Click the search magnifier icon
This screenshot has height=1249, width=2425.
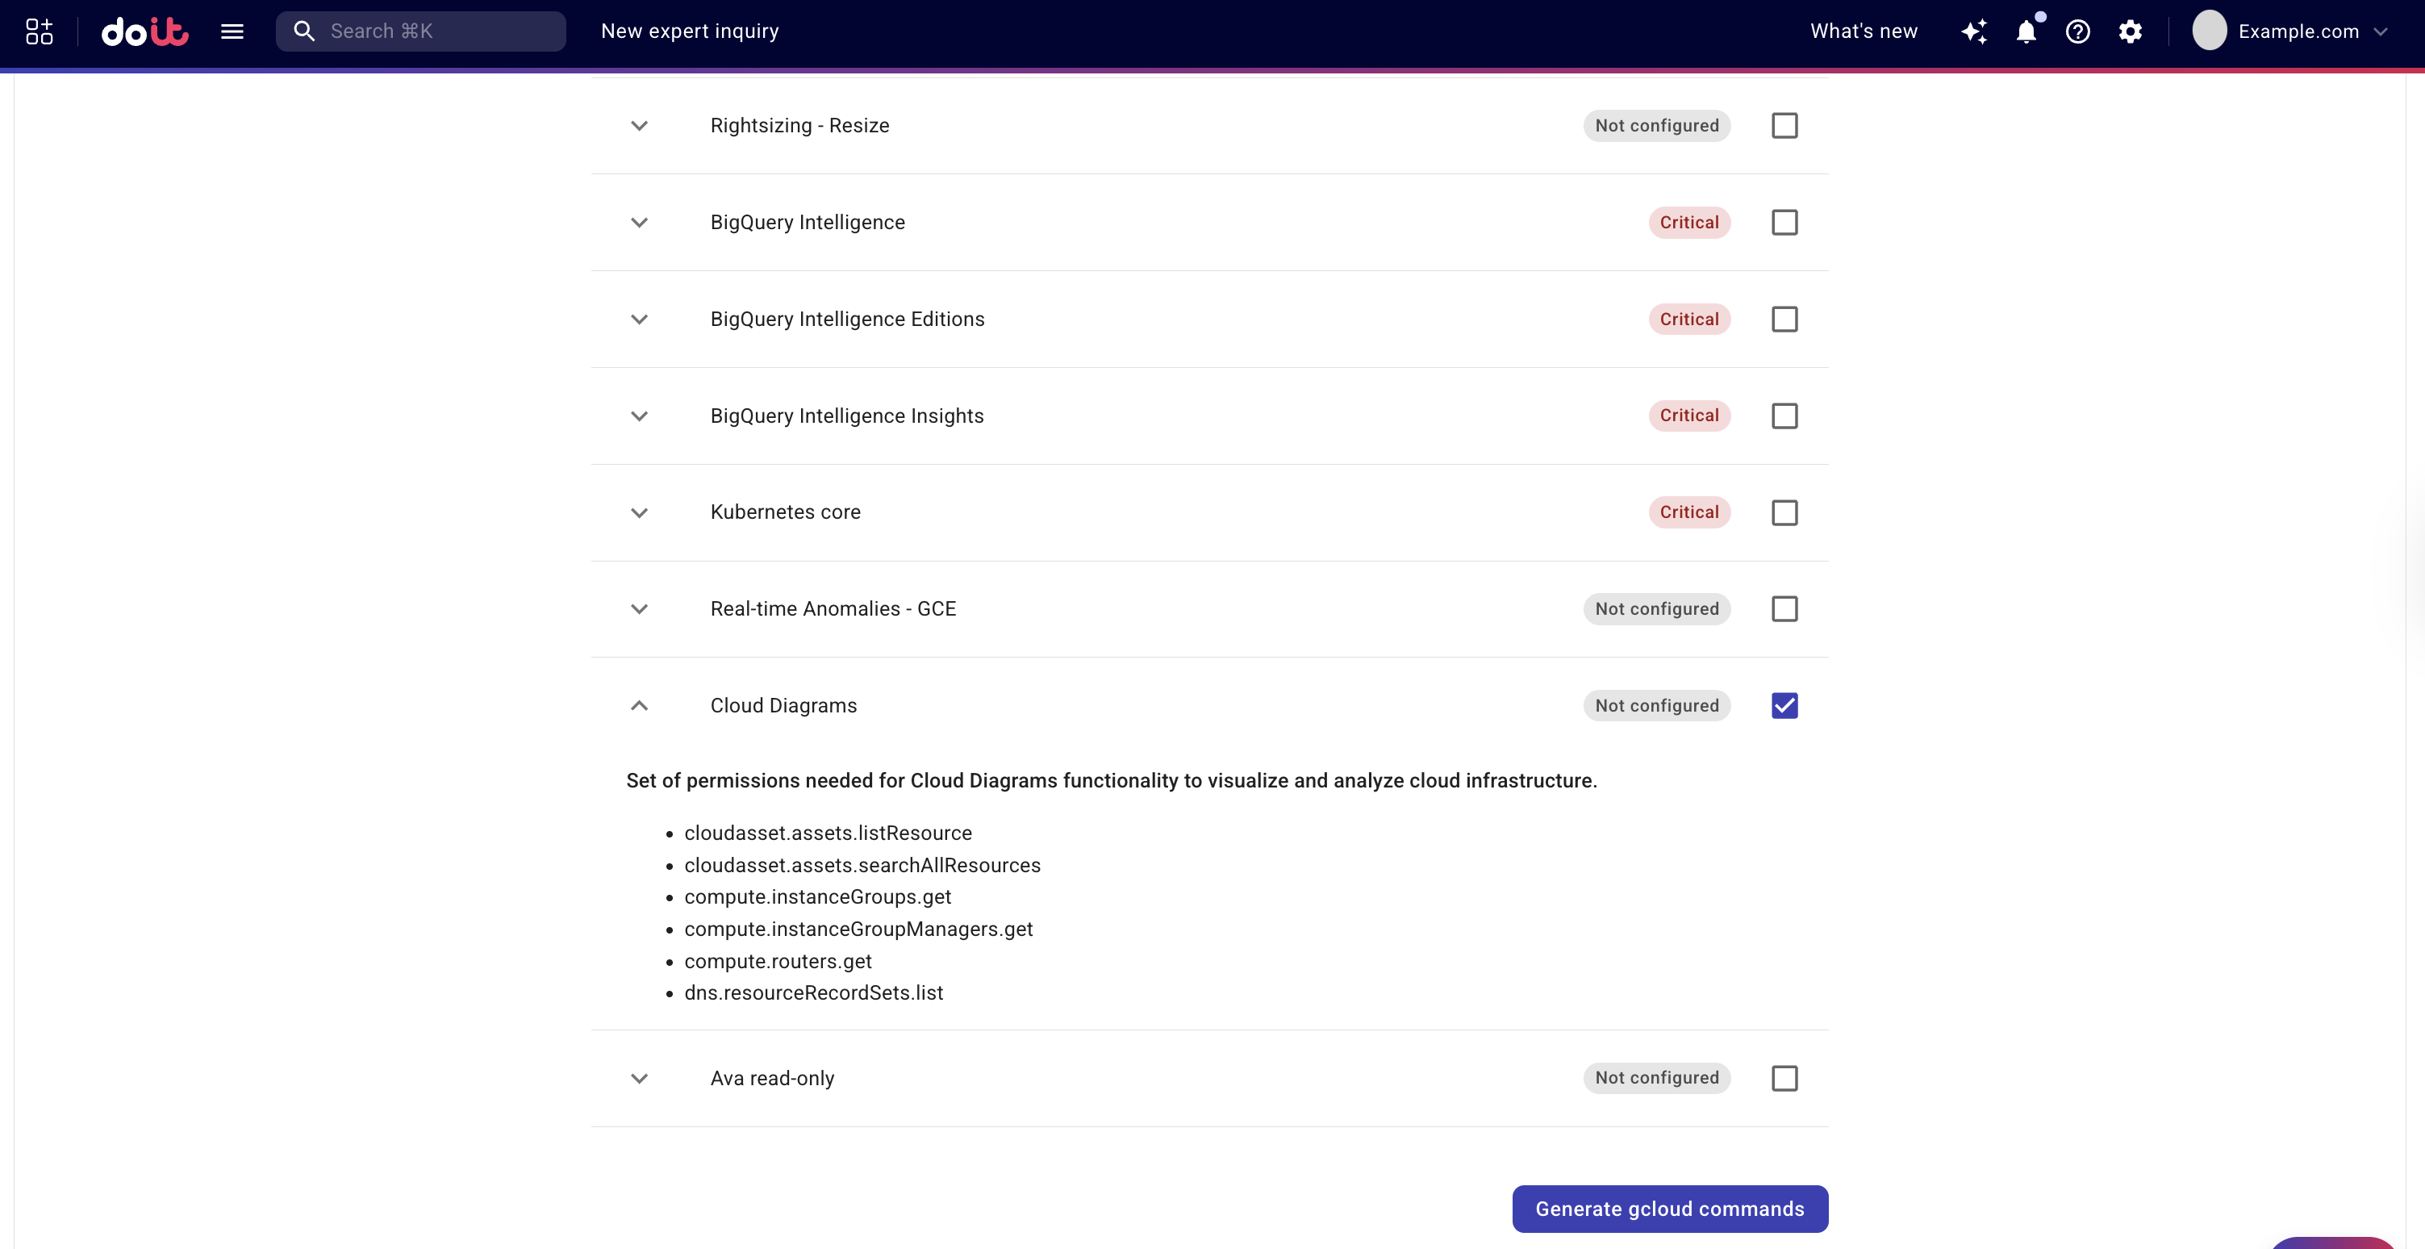pyautogui.click(x=304, y=30)
